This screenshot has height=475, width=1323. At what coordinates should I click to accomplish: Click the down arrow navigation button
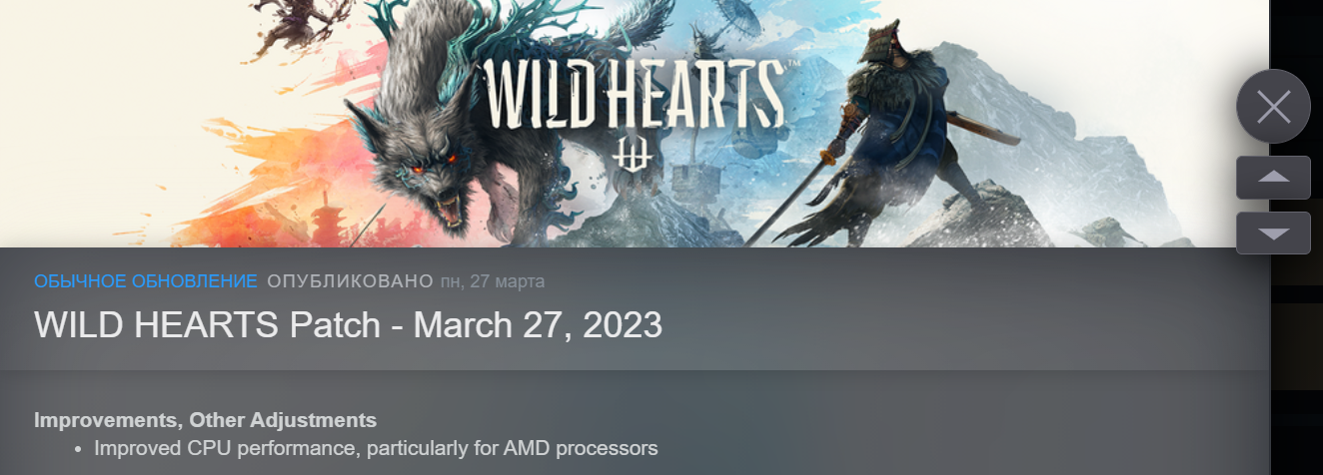tap(1273, 234)
